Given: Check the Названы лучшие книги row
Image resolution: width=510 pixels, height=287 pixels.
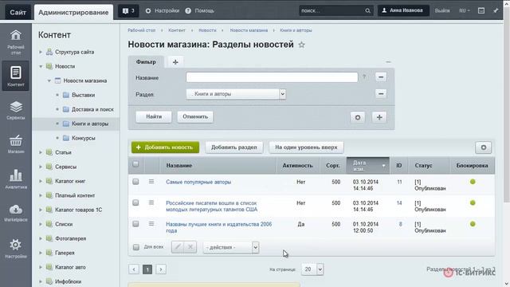Looking at the screenshot, I should tap(135, 224).
